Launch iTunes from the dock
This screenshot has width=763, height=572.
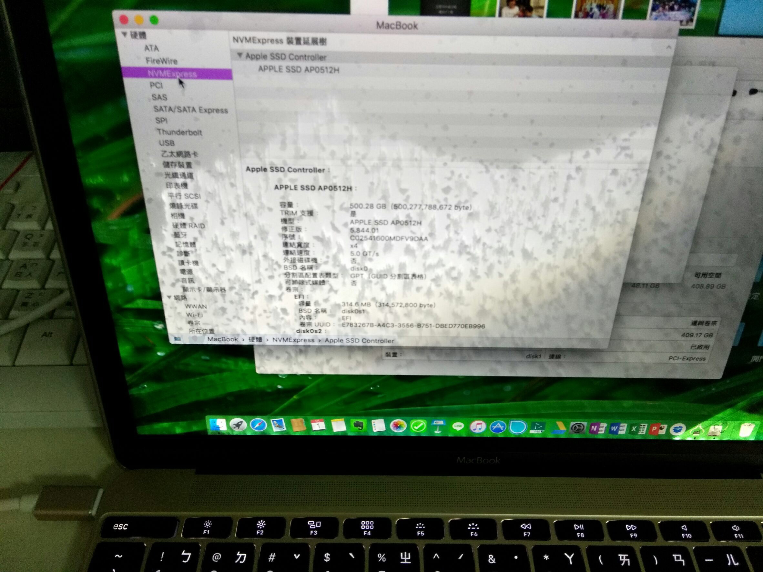478,427
